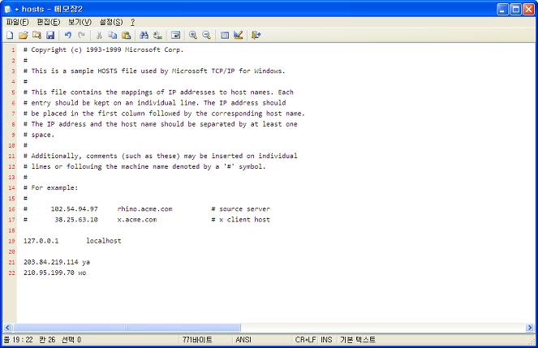Minimize the Notepad2 window
This screenshot has width=538, height=348.
point(502,9)
